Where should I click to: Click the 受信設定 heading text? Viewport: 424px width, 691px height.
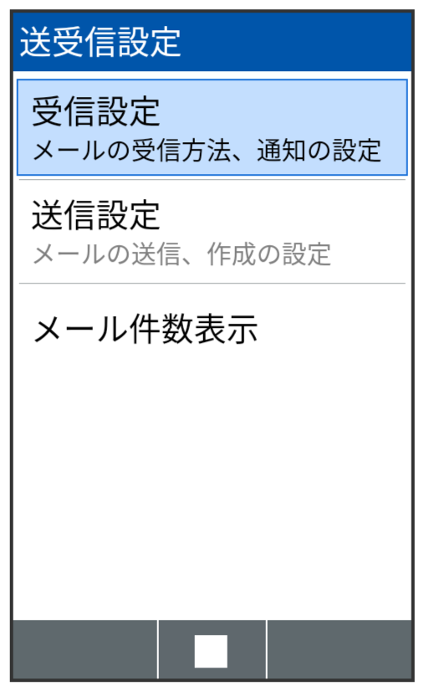95,111
